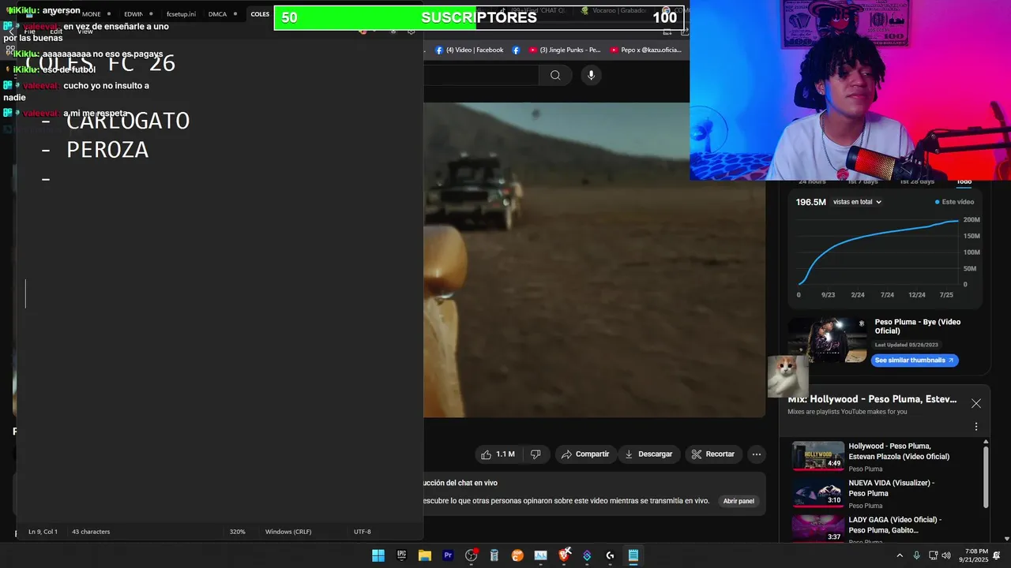The image size is (1011, 568).
Task: Click the dislike thumbs-down button
Action: point(536,454)
